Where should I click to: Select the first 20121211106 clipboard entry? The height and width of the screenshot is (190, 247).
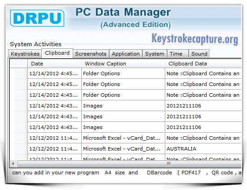click(203, 106)
